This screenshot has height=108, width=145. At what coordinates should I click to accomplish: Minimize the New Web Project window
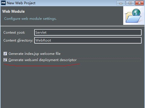pos(121,3)
